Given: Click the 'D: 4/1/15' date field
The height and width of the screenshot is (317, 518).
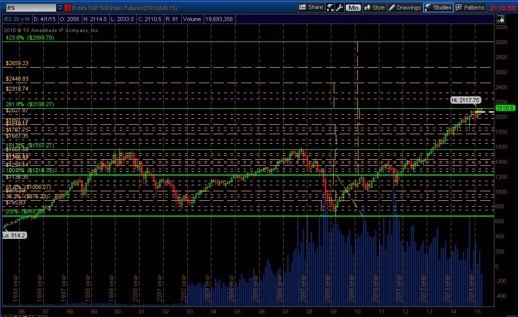Looking at the screenshot, I should click(x=45, y=19).
